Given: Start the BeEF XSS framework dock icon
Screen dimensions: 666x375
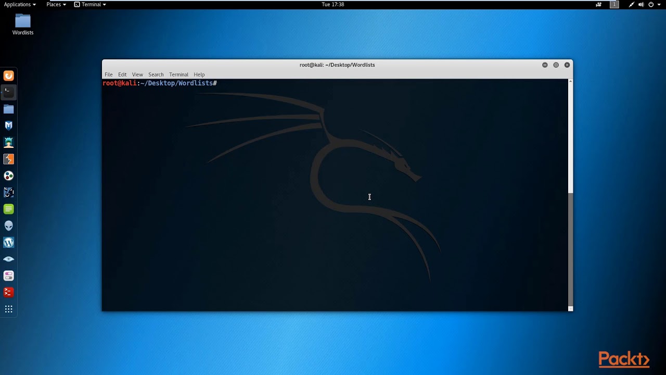Looking at the screenshot, I should (9, 192).
